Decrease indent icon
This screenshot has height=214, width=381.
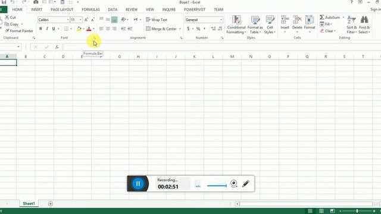[123, 29]
